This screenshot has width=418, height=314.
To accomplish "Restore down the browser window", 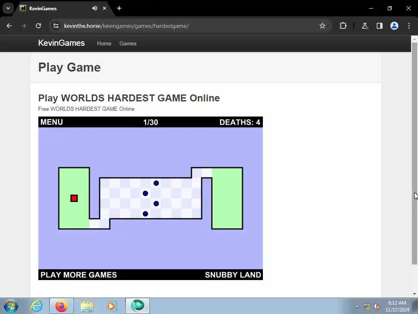I will point(390,8).
